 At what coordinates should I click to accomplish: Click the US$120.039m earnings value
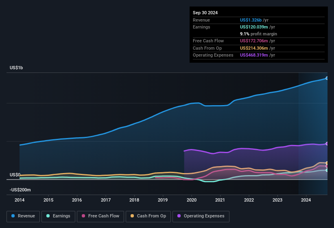click(254, 27)
